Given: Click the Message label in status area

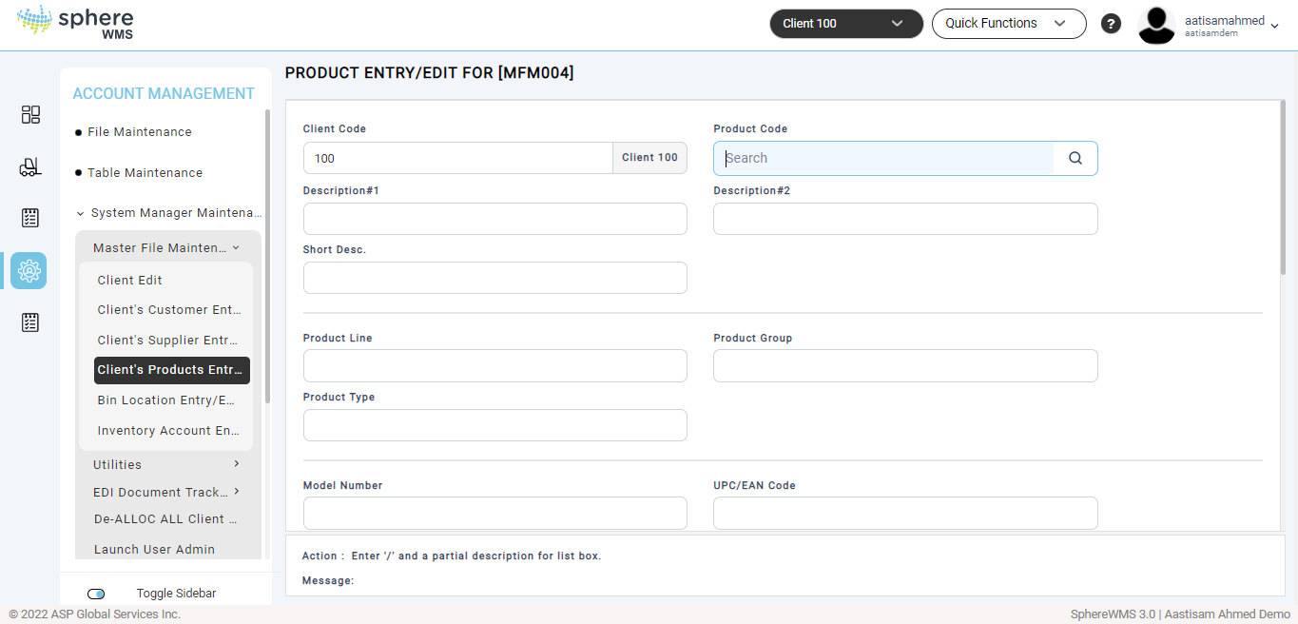Looking at the screenshot, I should point(328,580).
